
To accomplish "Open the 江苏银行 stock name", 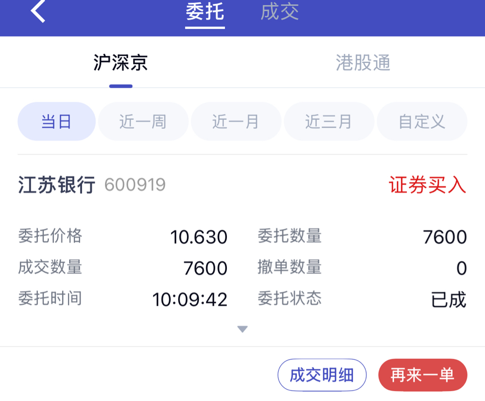I will (x=57, y=185).
